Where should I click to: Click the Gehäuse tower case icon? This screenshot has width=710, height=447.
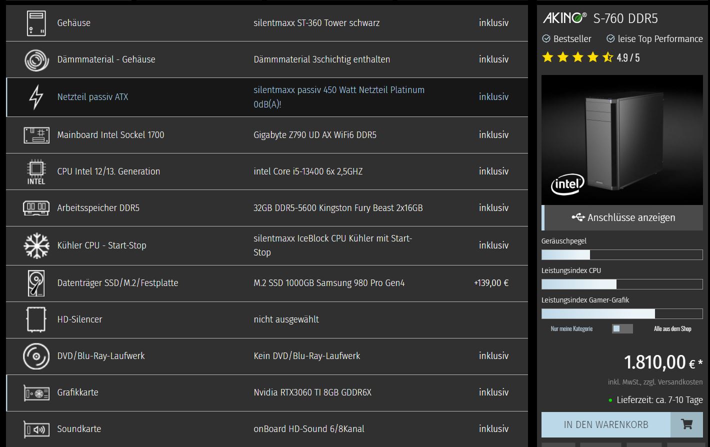(x=36, y=23)
